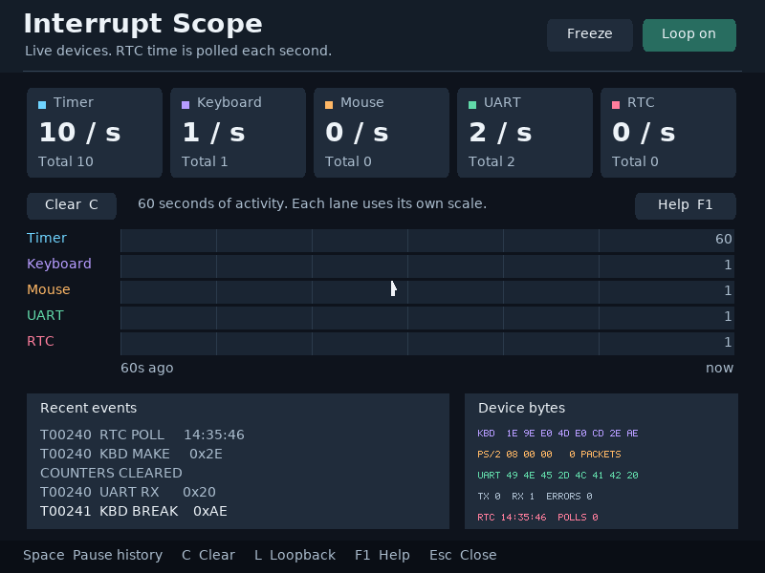The height and width of the screenshot is (573, 765).
Task: Click the Freeze button
Action: click(x=589, y=35)
